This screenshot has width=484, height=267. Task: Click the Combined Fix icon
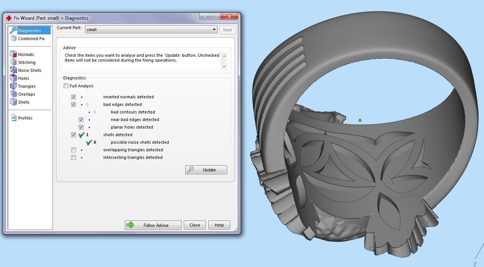[x=14, y=39]
